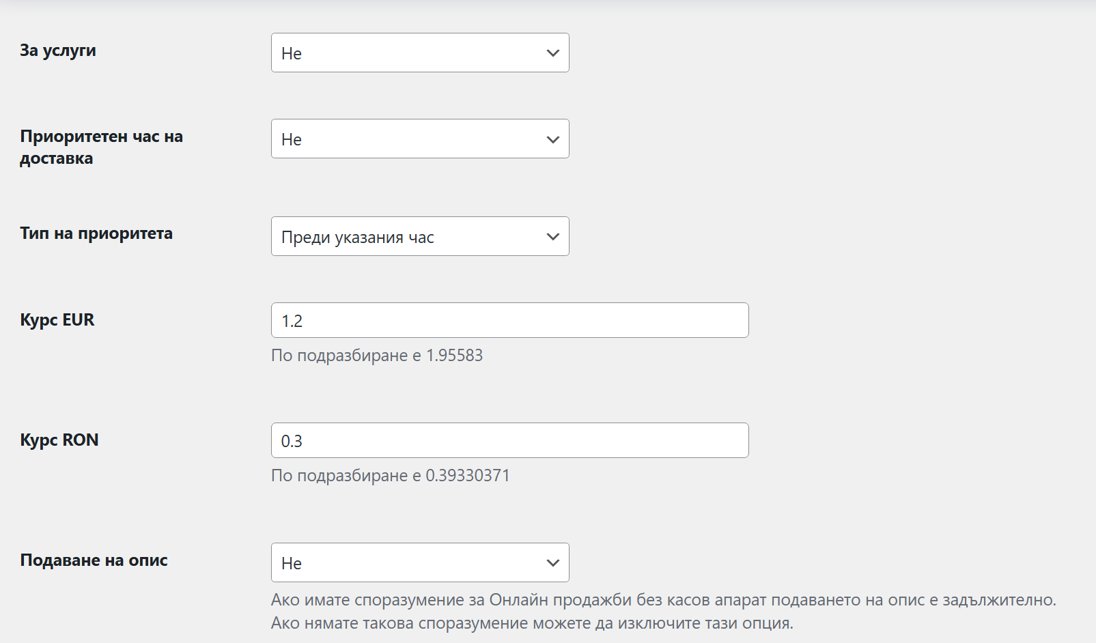Click the "Курс EUR" input field
This screenshot has height=643, width=1096.
[510, 320]
